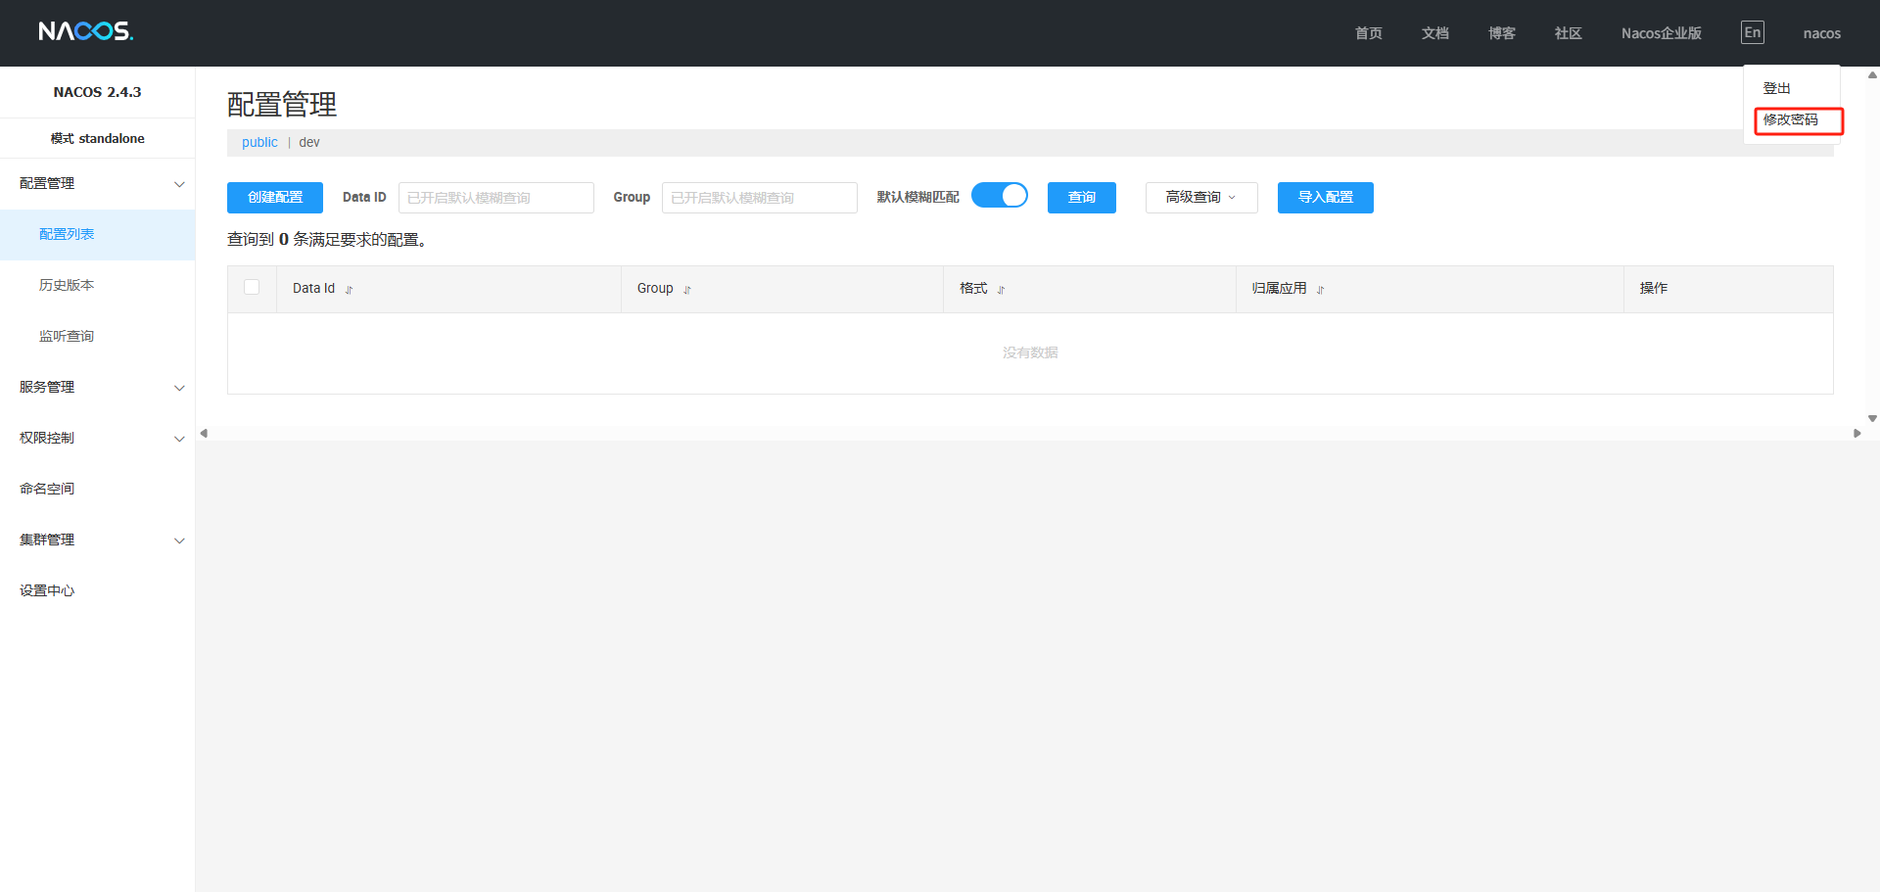Expand the 服务管理 sidebar section
This screenshot has height=892, width=1880.
coord(98,387)
